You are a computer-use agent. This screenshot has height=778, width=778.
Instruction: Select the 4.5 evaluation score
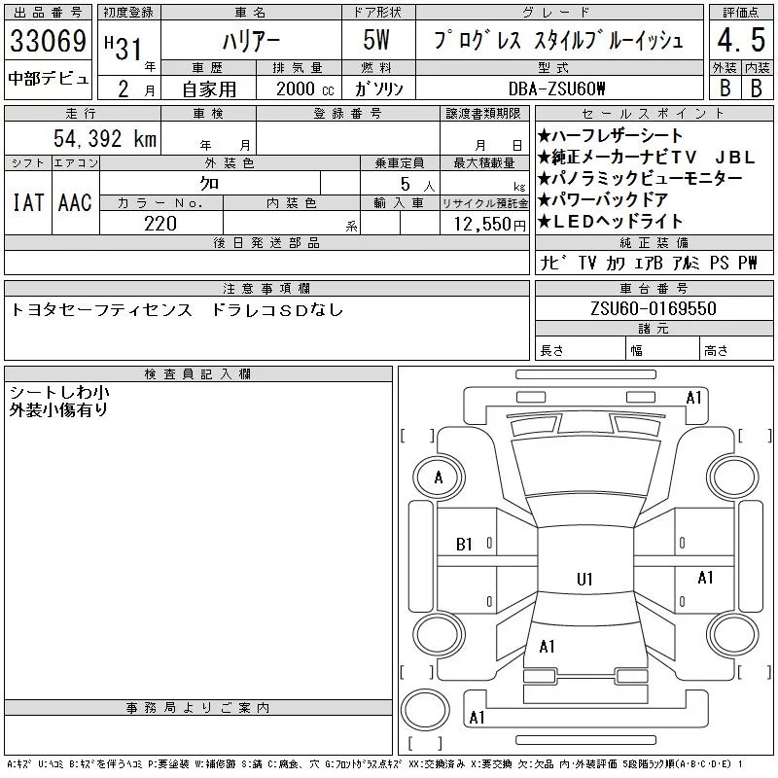coord(737,42)
